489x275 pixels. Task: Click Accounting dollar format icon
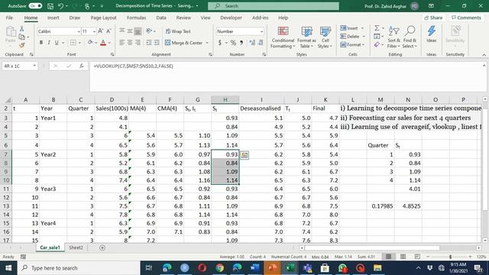click(x=220, y=43)
